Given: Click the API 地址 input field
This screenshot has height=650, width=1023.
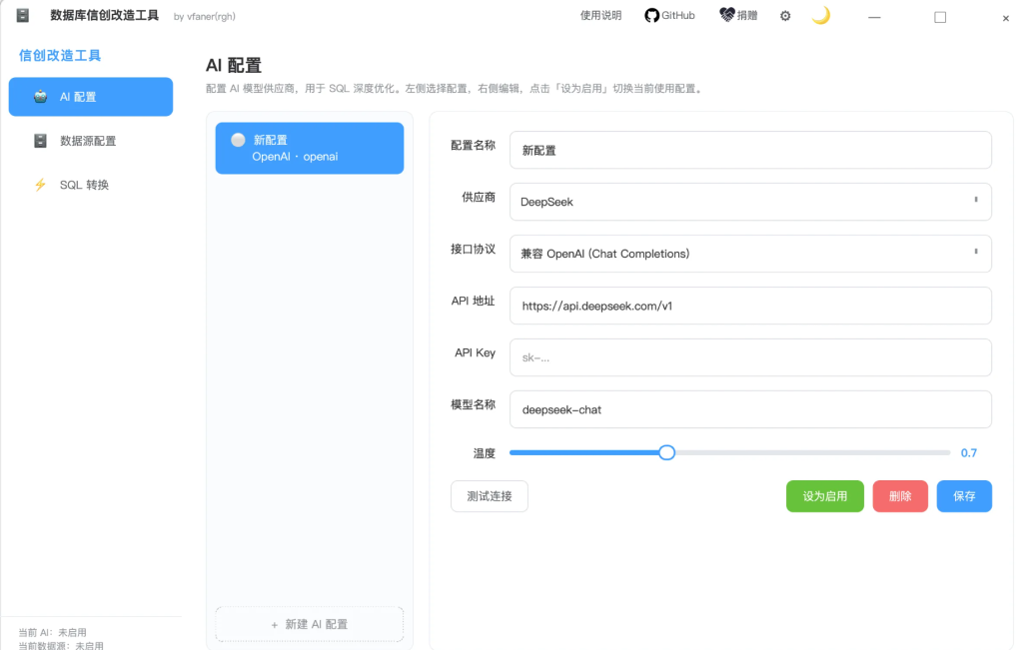Looking at the screenshot, I should click(750, 306).
